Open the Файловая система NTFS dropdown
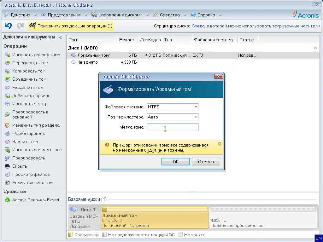 tap(196, 107)
